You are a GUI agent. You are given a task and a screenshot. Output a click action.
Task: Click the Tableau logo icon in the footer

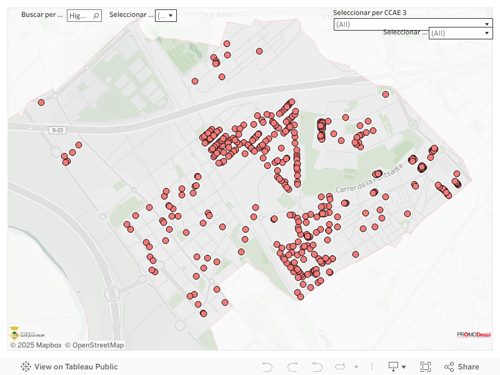click(26, 367)
